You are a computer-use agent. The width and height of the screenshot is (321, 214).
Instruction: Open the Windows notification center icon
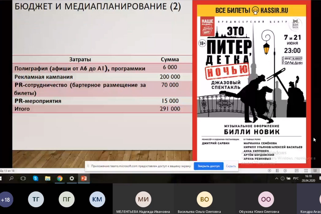point(320,178)
